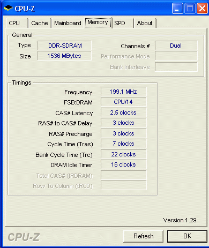This screenshot has width=209, height=248.
Task: Click the CPU-Z title bar text
Action: click(x=25, y=9)
